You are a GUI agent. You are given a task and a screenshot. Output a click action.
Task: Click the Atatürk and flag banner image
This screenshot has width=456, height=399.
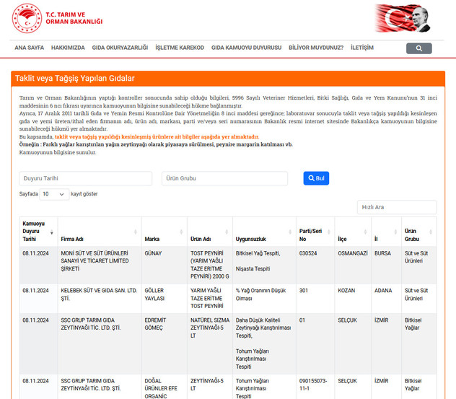403,18
